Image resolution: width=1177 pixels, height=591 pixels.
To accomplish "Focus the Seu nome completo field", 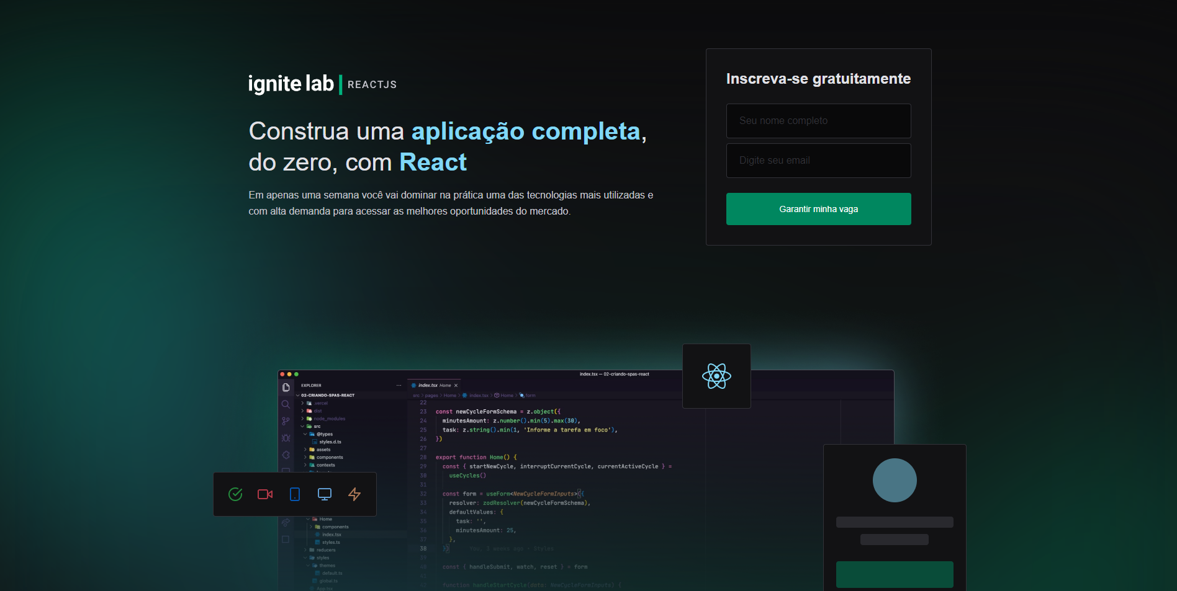I will 819,121.
